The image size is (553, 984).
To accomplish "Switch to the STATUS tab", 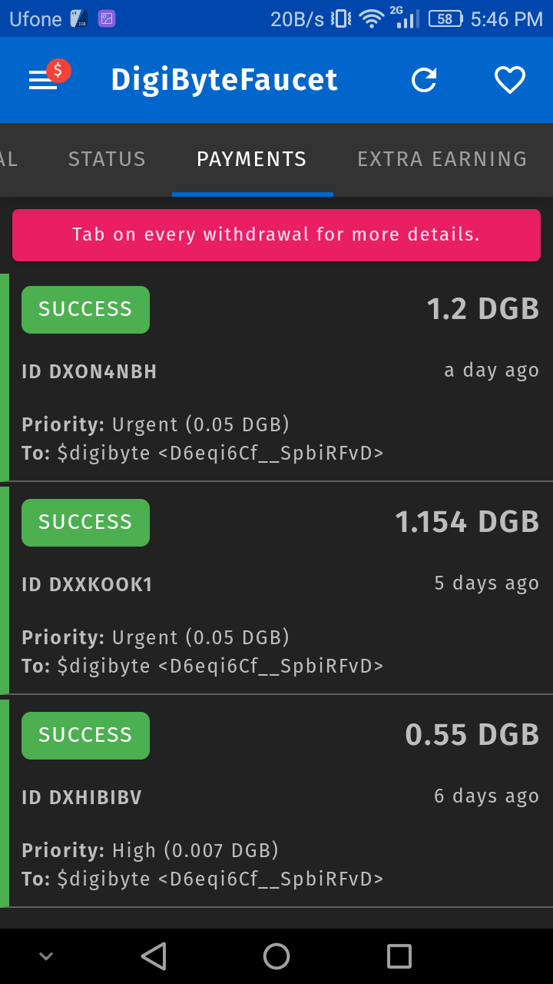I will coord(107,159).
